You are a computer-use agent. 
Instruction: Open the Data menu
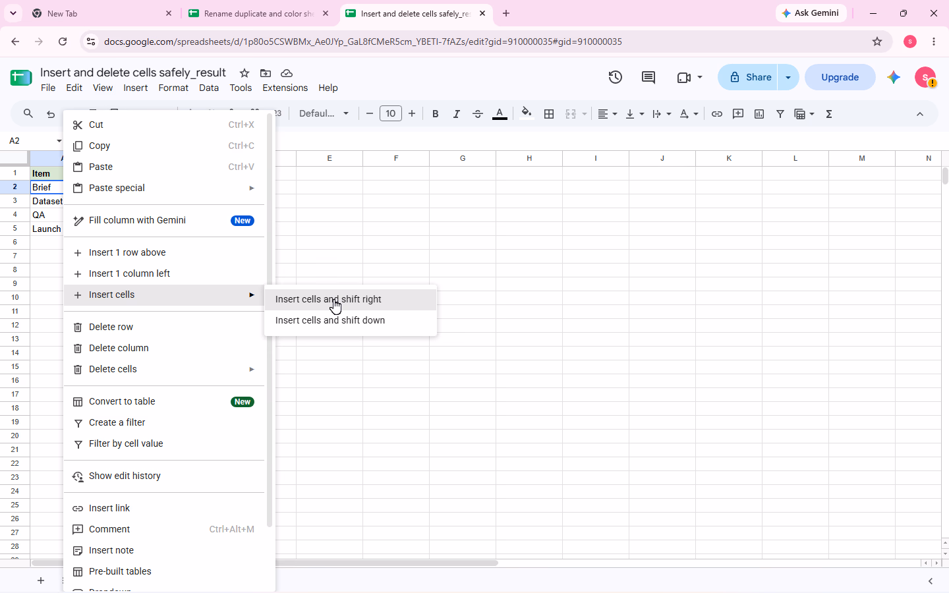[209, 88]
